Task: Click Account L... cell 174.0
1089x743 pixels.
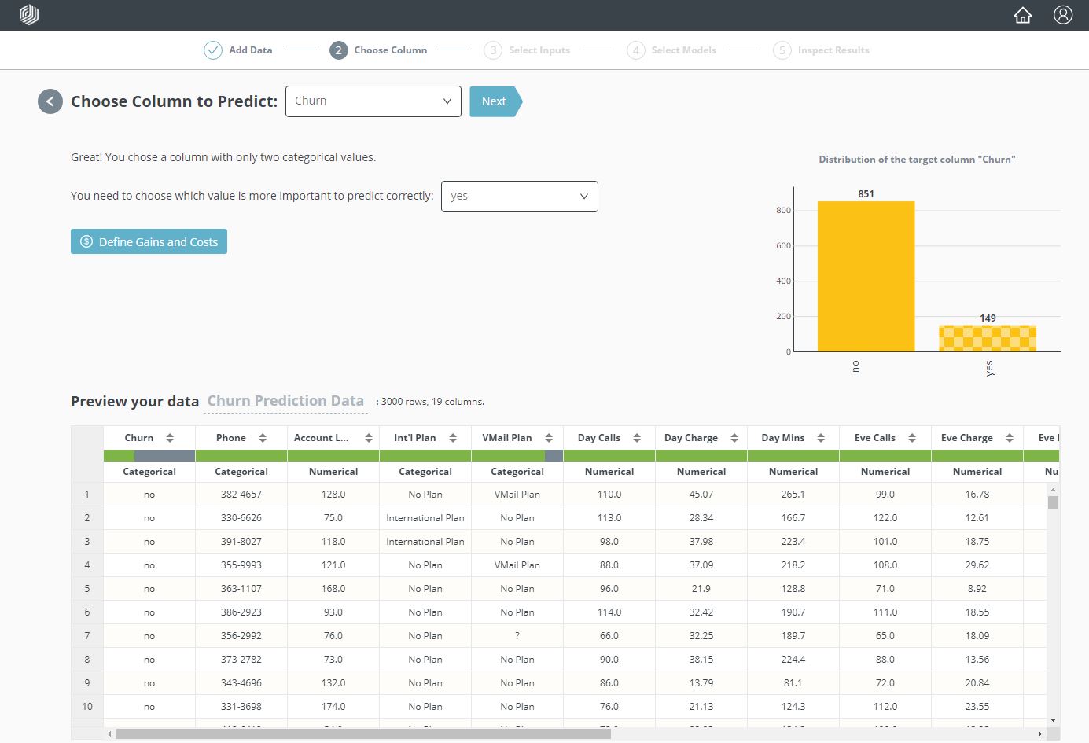Action: [333, 707]
